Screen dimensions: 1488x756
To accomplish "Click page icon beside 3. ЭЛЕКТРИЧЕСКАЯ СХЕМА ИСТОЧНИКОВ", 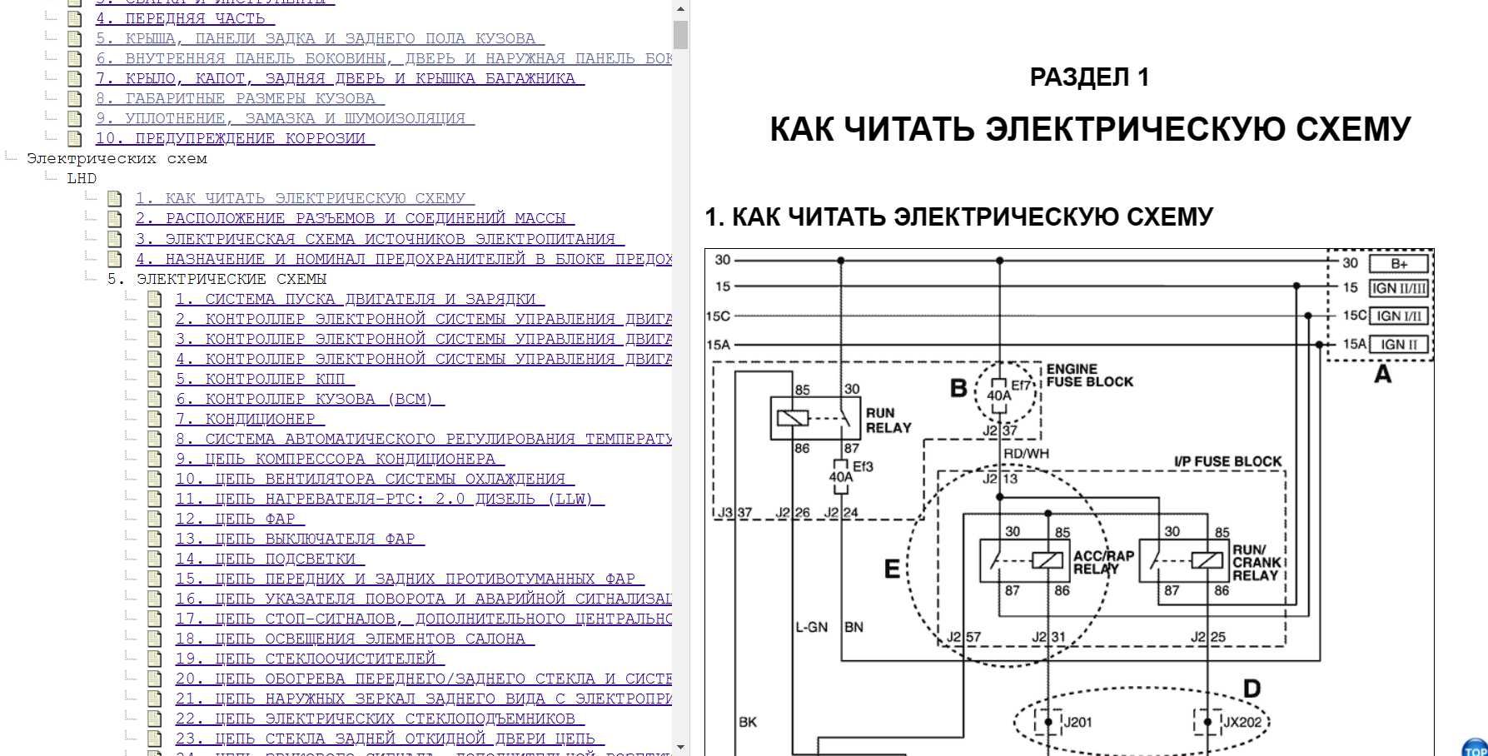I will 115,239.
